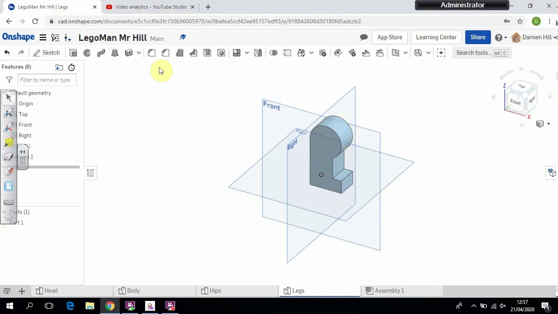This screenshot has width=558, height=314.
Task: Select the Hole tool
Action: click(x=221, y=53)
